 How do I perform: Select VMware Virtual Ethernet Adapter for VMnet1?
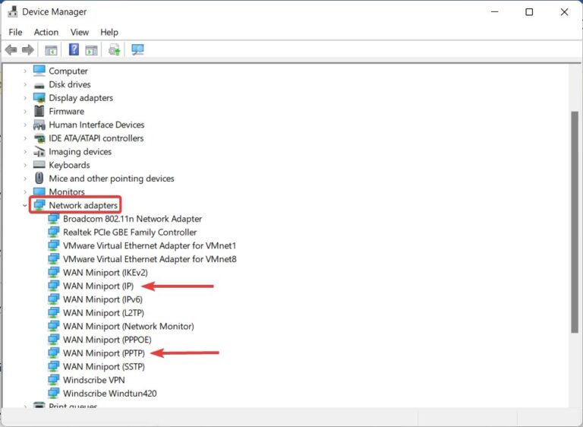(150, 245)
